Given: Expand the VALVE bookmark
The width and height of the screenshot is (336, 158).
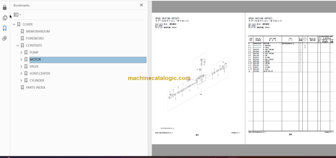Looking at the screenshot, I should click(x=21, y=66).
